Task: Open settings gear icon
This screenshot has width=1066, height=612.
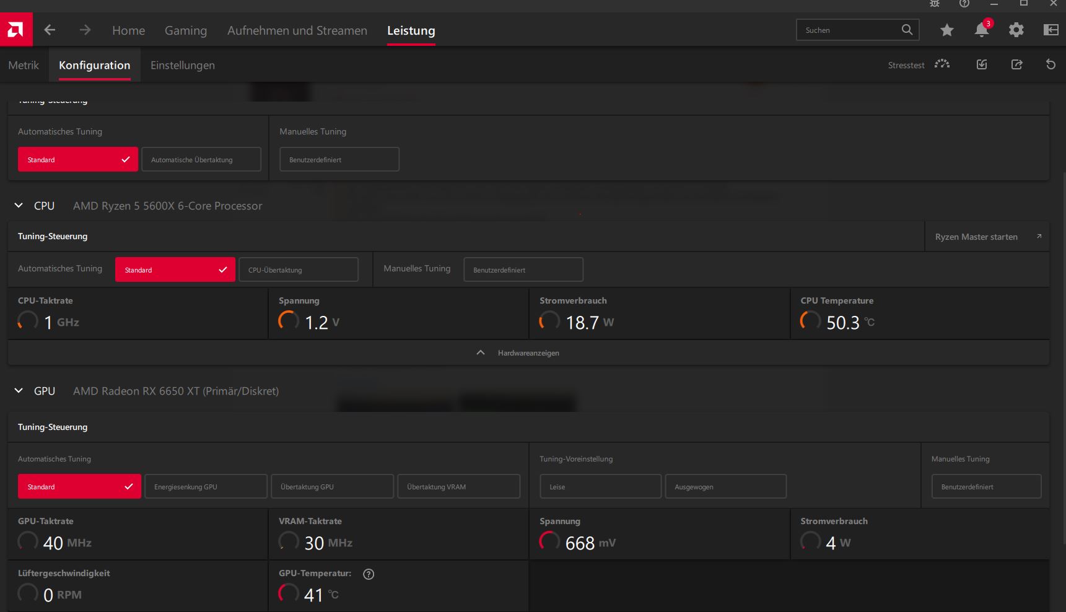Action: (x=1016, y=30)
